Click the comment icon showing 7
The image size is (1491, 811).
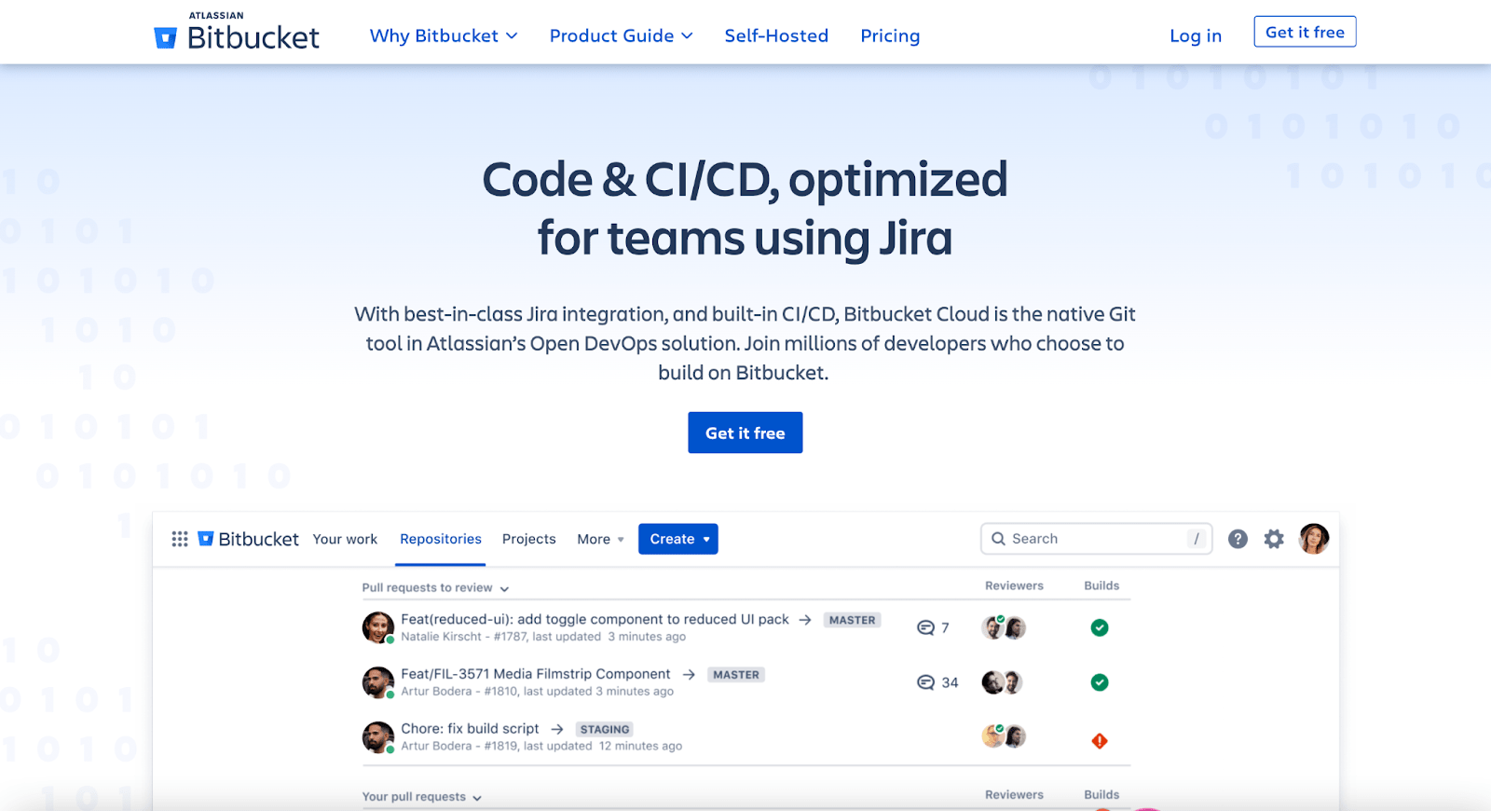925,627
